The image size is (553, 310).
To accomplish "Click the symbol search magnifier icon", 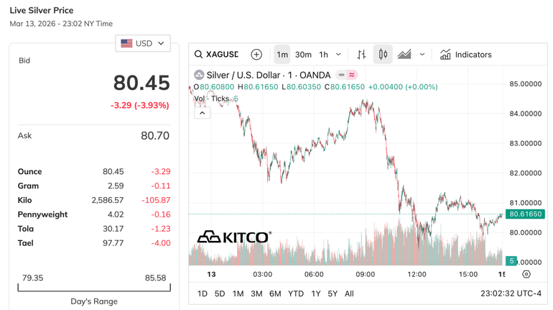I will [x=199, y=55].
